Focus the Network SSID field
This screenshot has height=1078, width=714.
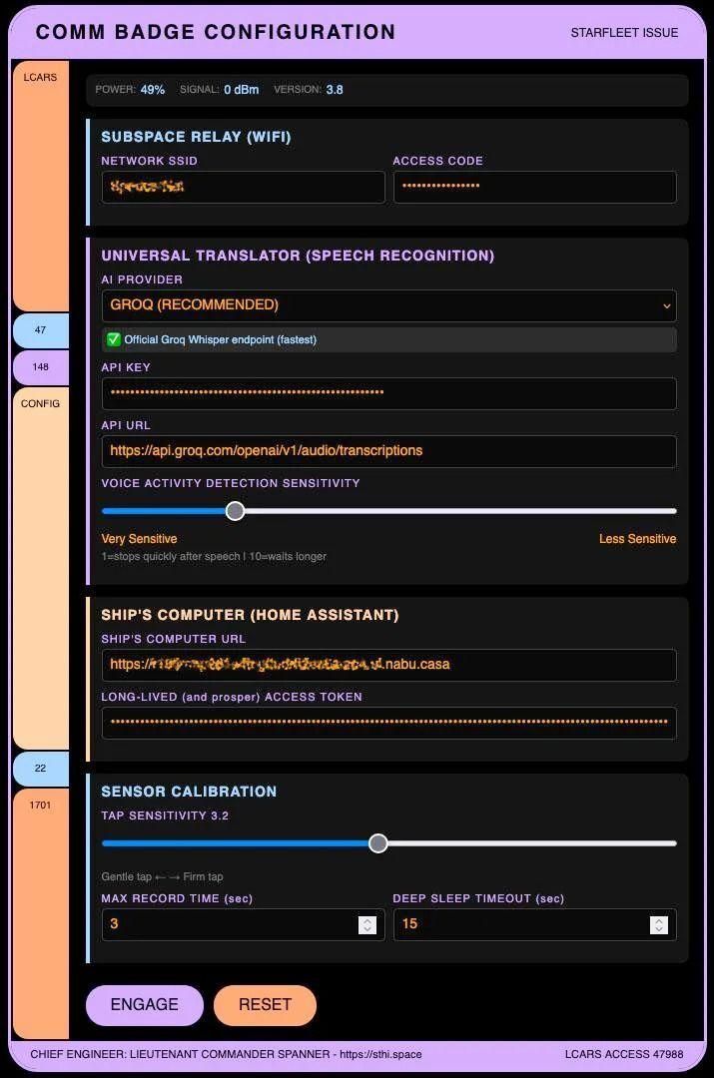coord(244,187)
